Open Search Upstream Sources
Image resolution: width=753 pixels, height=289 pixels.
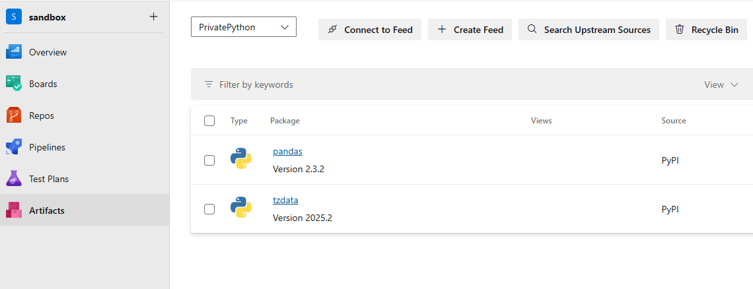(589, 30)
